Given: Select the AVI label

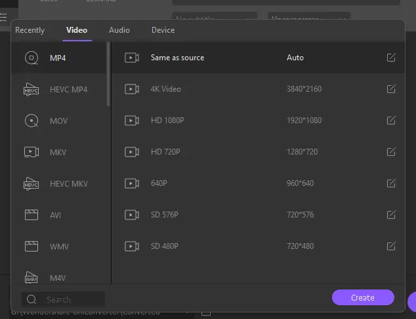Looking at the screenshot, I should click(55, 215).
